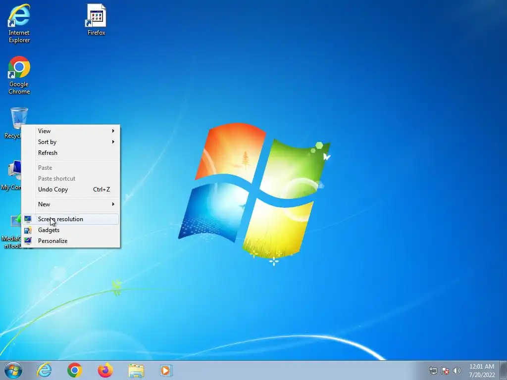
Task: Launch Internet Explorer from taskbar
Action: tap(44, 370)
